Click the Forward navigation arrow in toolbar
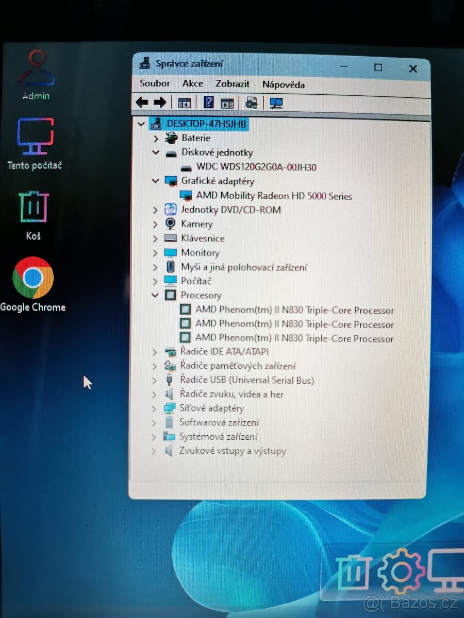 tap(160, 102)
